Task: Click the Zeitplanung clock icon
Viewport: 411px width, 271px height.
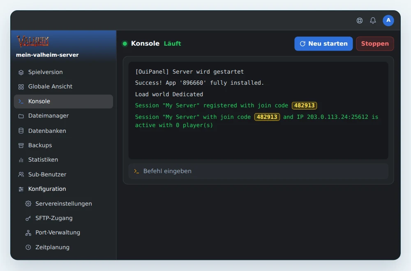Action: [28, 247]
